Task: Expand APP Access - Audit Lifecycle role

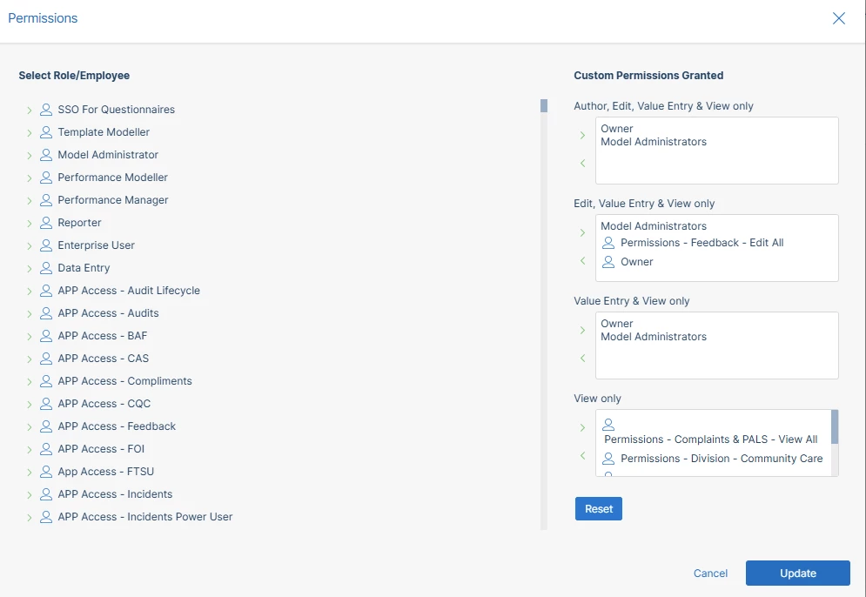Action: pyautogui.click(x=30, y=291)
